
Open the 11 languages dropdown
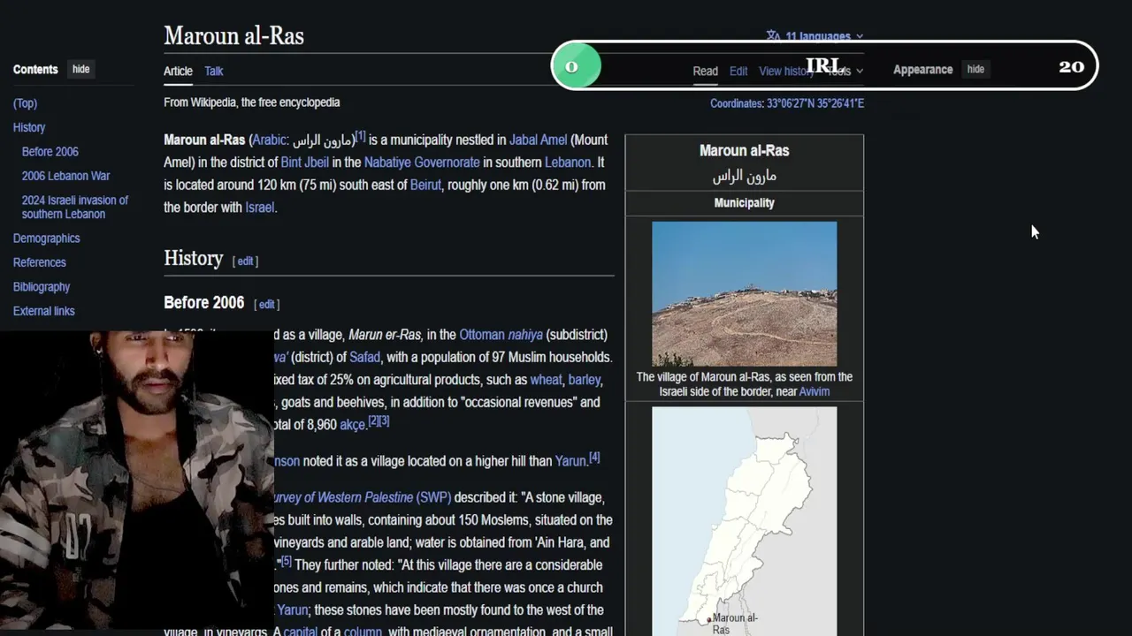coord(815,36)
